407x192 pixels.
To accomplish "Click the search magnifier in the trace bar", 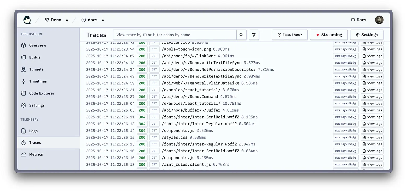I will [241, 35].
